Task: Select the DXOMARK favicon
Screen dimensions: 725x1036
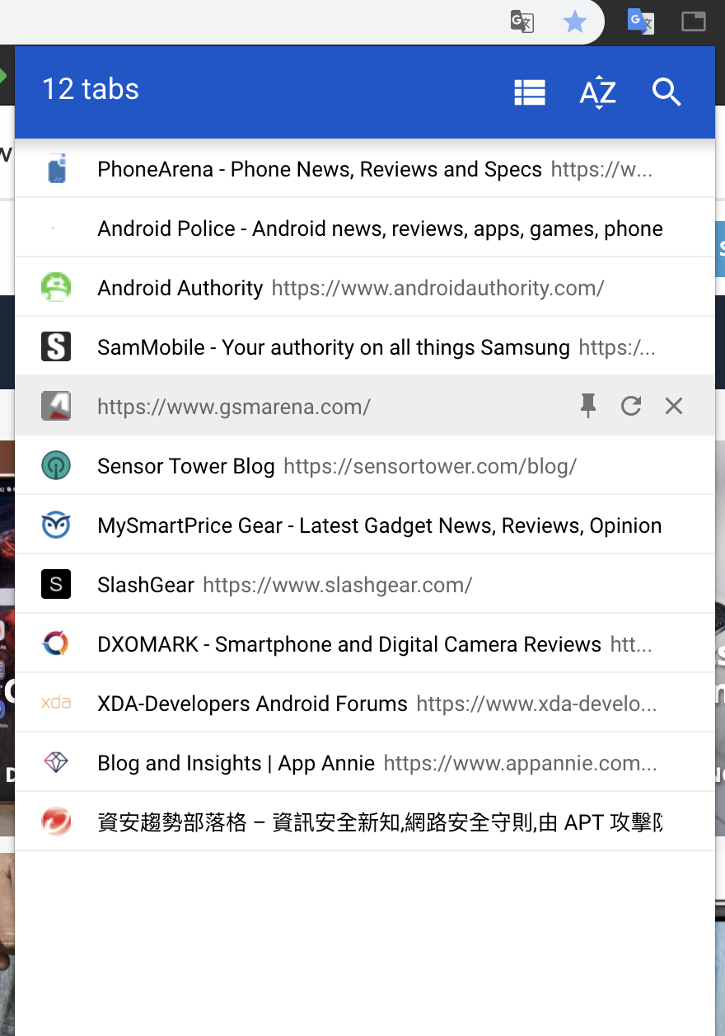Action: click(x=56, y=643)
